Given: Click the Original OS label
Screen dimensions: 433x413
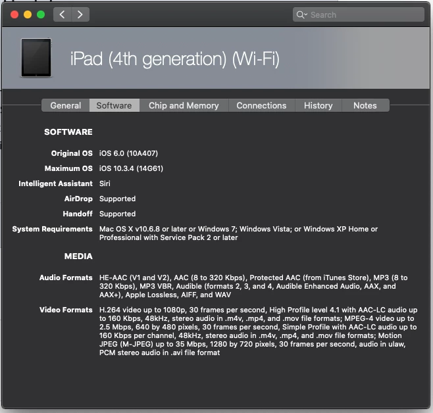Looking at the screenshot, I should (x=72, y=153).
